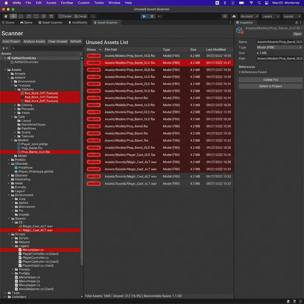The height and width of the screenshot is (304, 304).
Task: Open the Layers dropdown
Action: 271,16
